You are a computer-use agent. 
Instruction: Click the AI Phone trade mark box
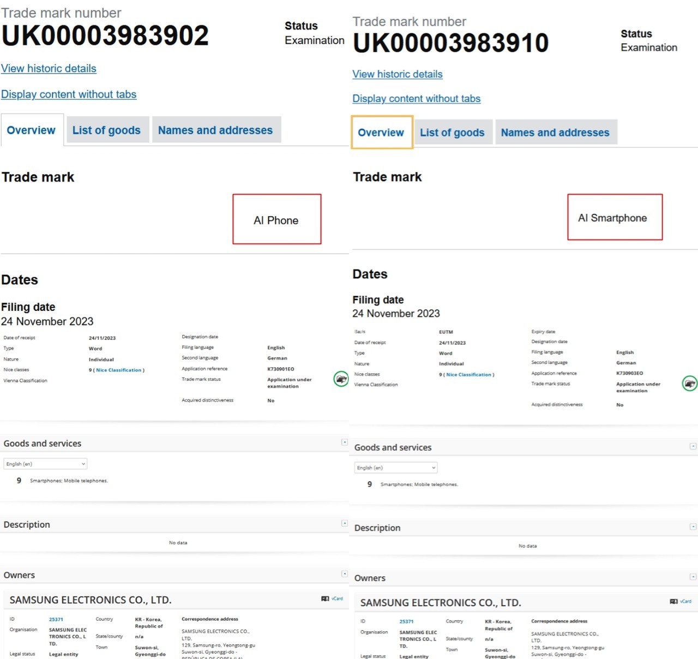coord(276,219)
